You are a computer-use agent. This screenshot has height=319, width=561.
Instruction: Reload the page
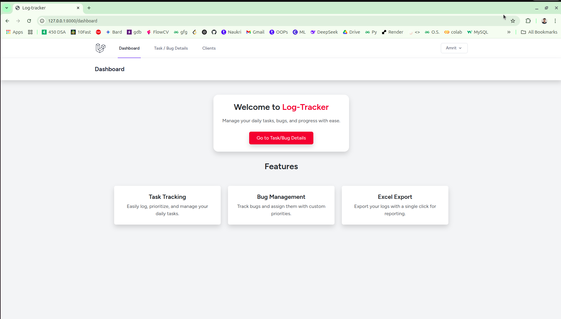(x=29, y=21)
